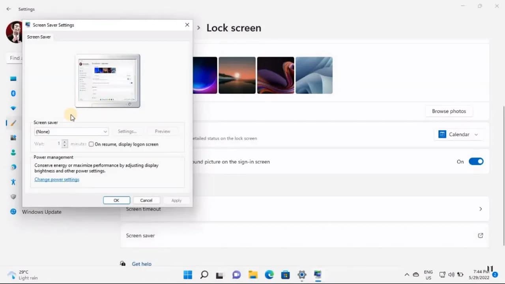Open Privacy & security settings
The height and width of the screenshot is (284, 505).
13,196
